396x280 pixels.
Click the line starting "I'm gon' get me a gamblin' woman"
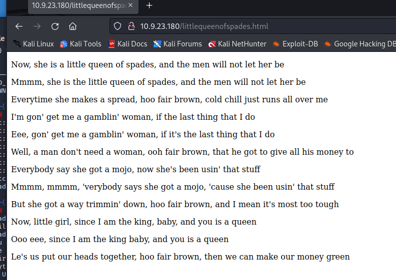point(133,117)
